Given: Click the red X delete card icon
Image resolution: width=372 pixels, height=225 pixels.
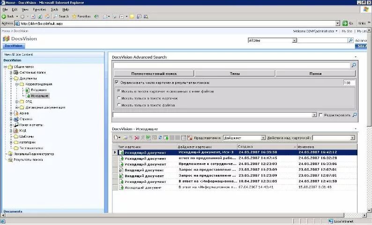Looking at the screenshot, I should 137,138.
